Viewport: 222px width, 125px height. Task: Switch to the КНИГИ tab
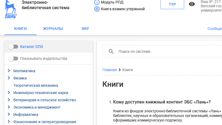point(20,29)
